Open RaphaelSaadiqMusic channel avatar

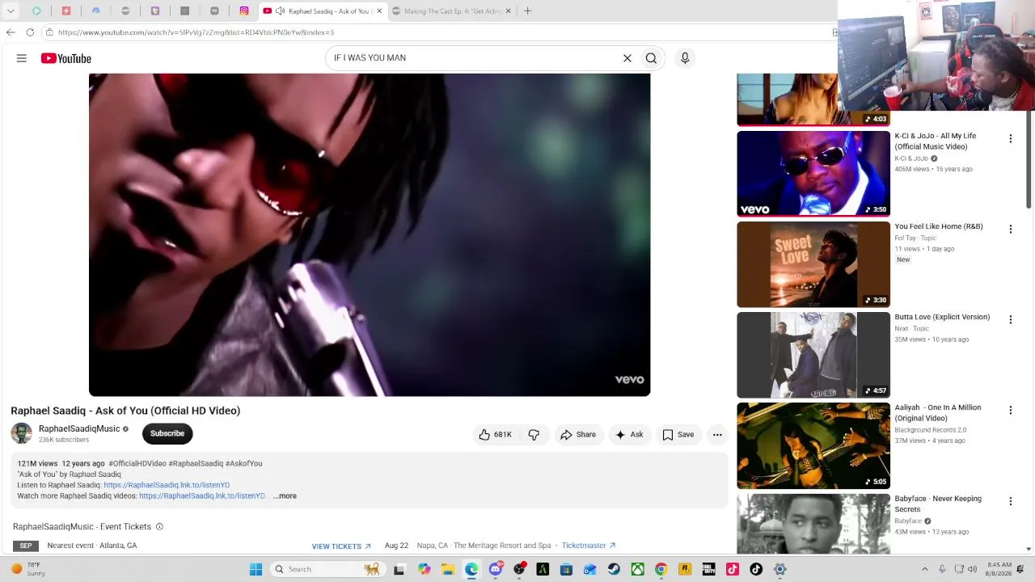coord(22,433)
